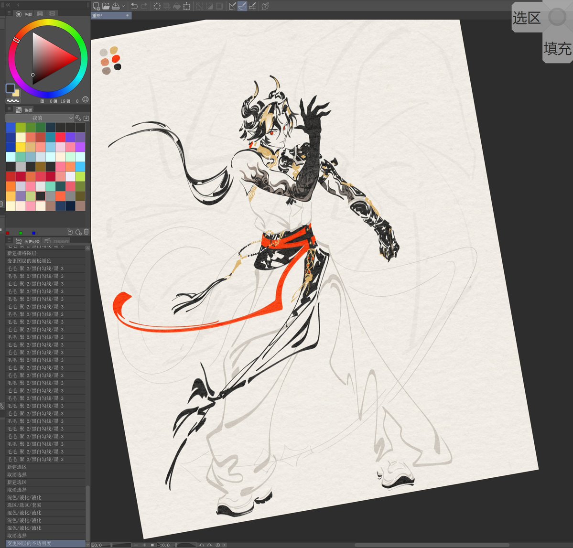Click the replace color icon below the color set
This screenshot has width=573, height=548.
[70, 232]
